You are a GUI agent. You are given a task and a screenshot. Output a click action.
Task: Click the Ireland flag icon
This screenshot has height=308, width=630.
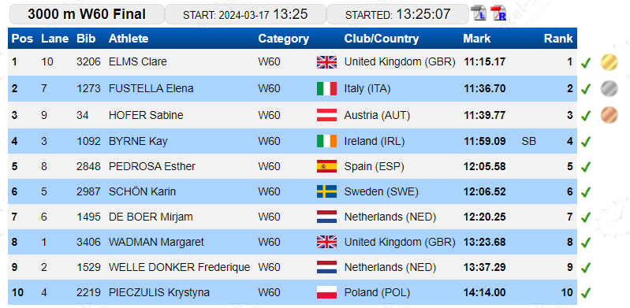pos(326,141)
